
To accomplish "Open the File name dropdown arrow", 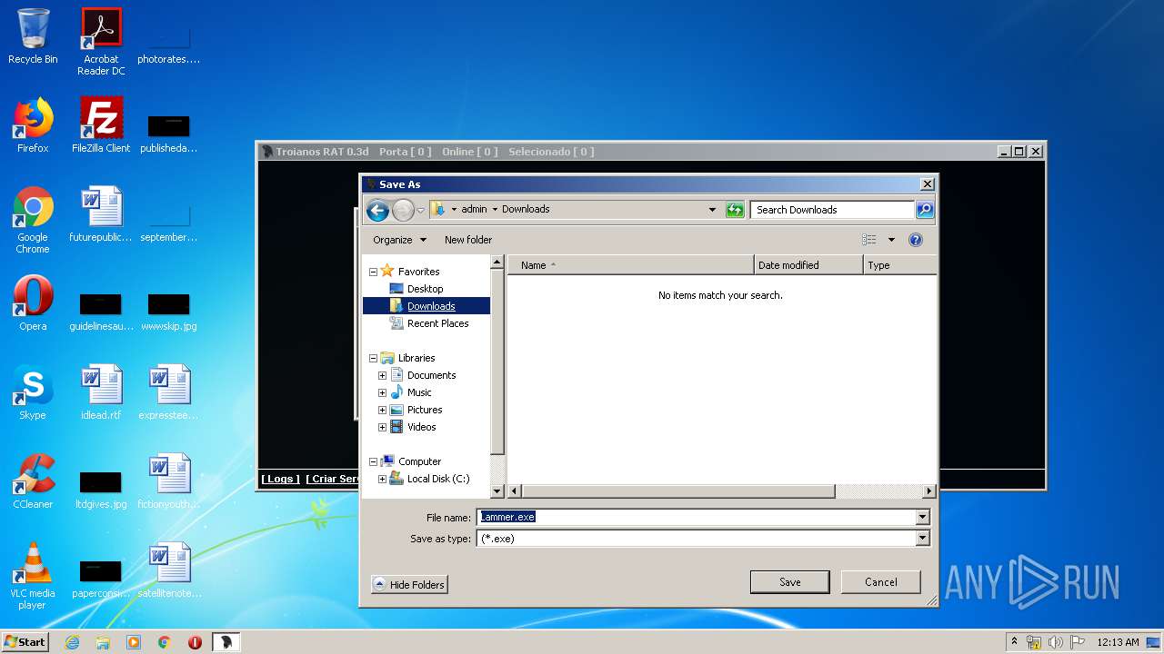I will (922, 517).
